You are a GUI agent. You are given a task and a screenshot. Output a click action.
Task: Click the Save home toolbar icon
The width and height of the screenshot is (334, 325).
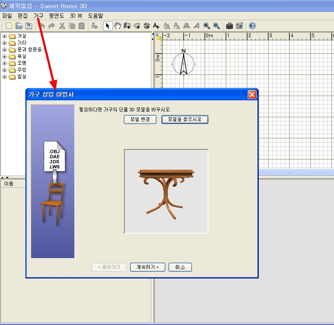point(29,26)
